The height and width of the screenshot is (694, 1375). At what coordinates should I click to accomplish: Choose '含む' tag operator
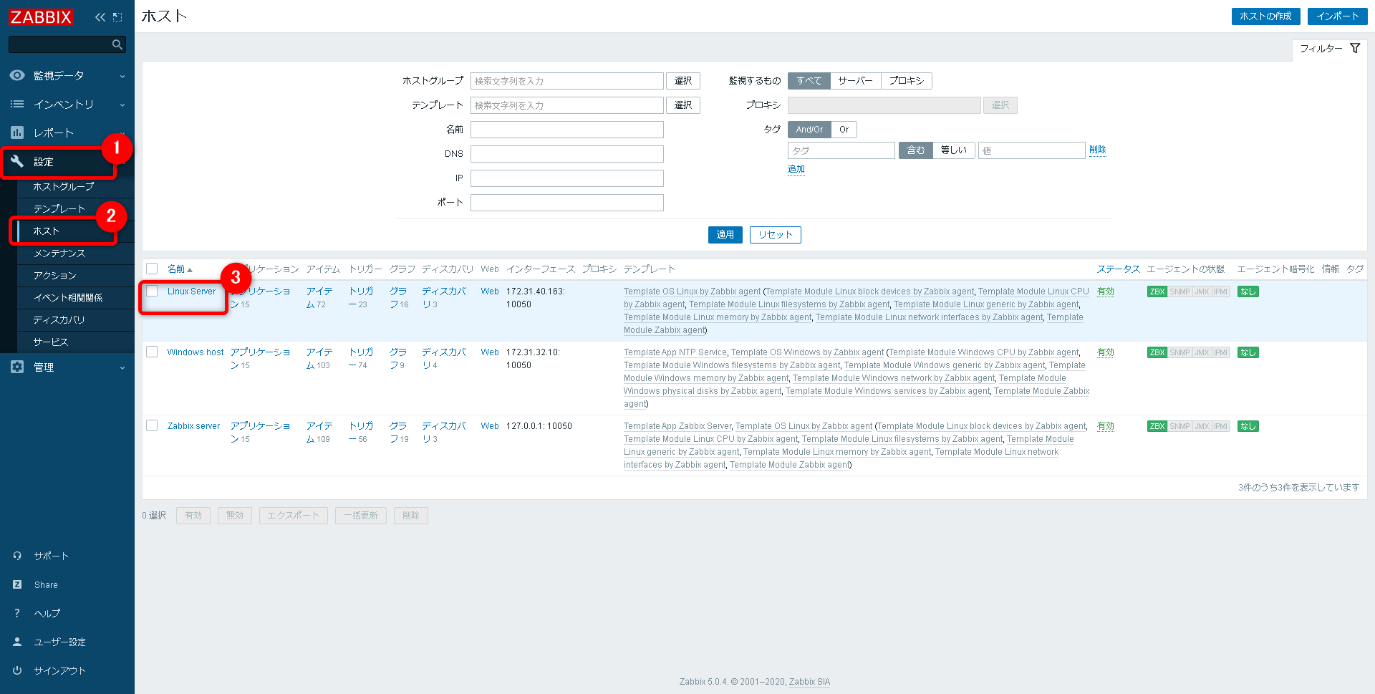point(916,150)
